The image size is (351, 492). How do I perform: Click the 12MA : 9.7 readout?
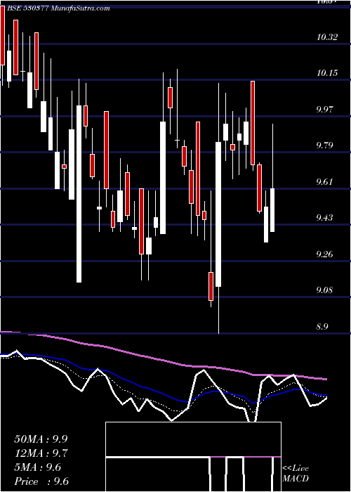tap(41, 453)
